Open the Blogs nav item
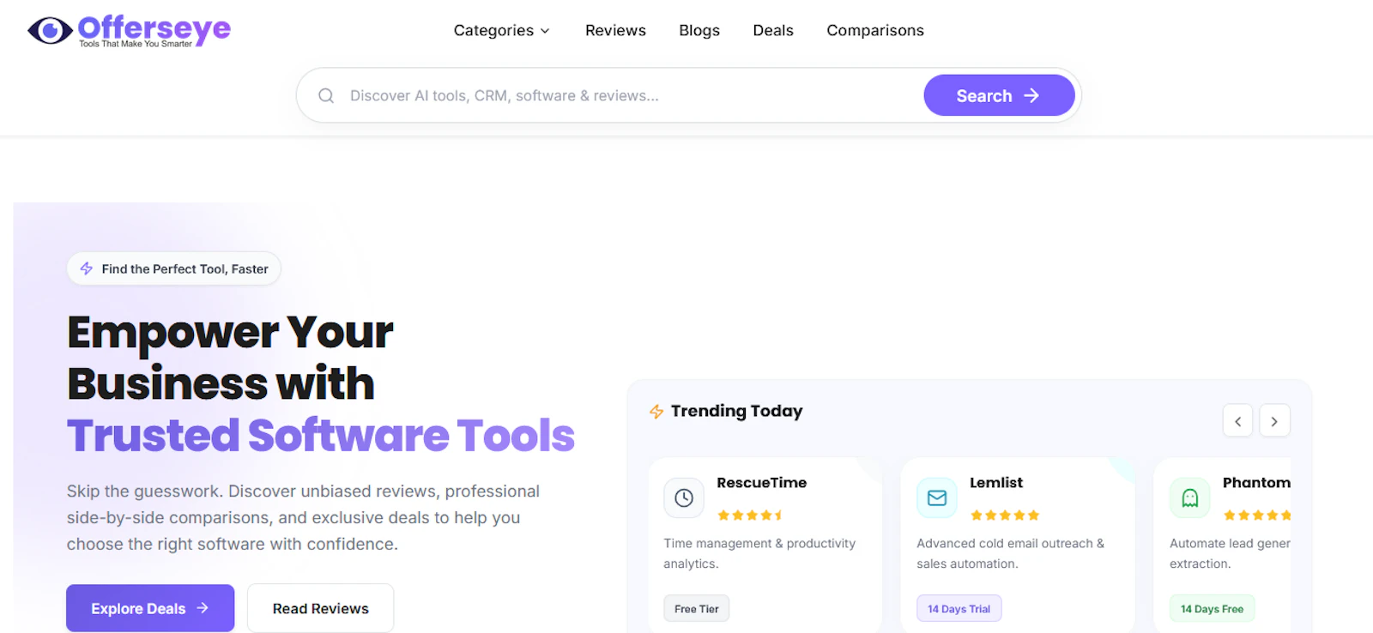This screenshot has height=633, width=1373. pos(699,31)
